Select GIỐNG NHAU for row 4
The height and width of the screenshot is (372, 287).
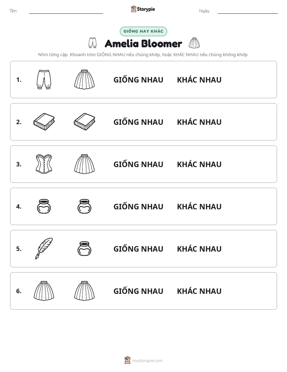pyautogui.click(x=138, y=206)
